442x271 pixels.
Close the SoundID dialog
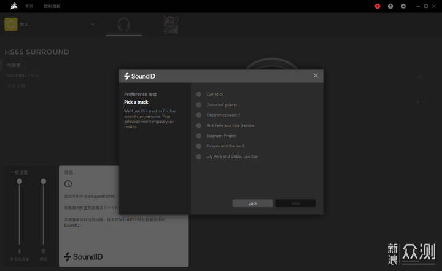tap(316, 76)
